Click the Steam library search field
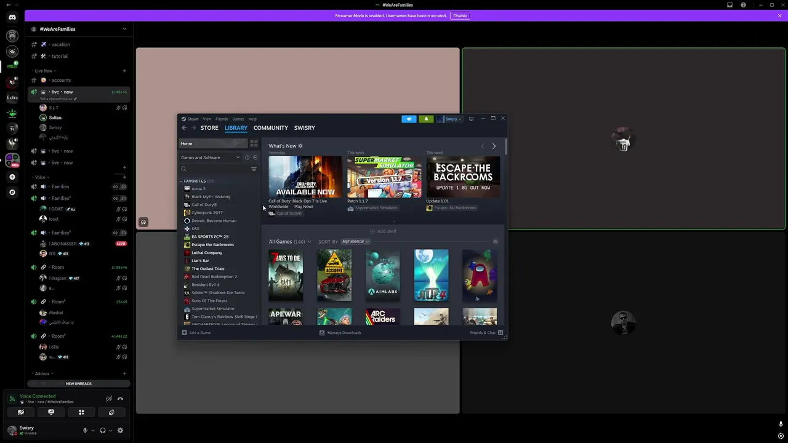 [214, 169]
